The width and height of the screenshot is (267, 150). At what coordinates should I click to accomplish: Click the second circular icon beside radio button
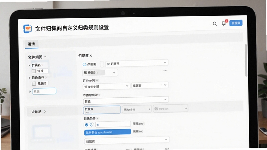point(91,125)
